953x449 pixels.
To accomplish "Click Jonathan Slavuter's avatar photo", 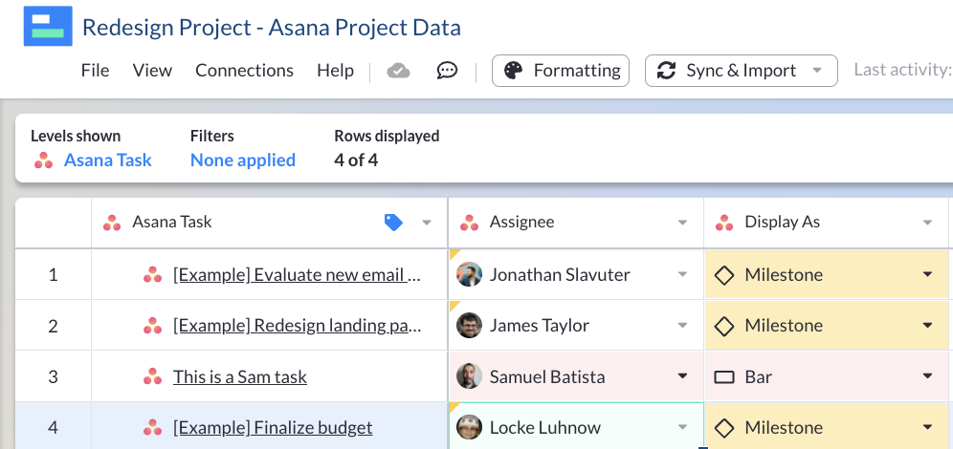I will pyautogui.click(x=469, y=275).
